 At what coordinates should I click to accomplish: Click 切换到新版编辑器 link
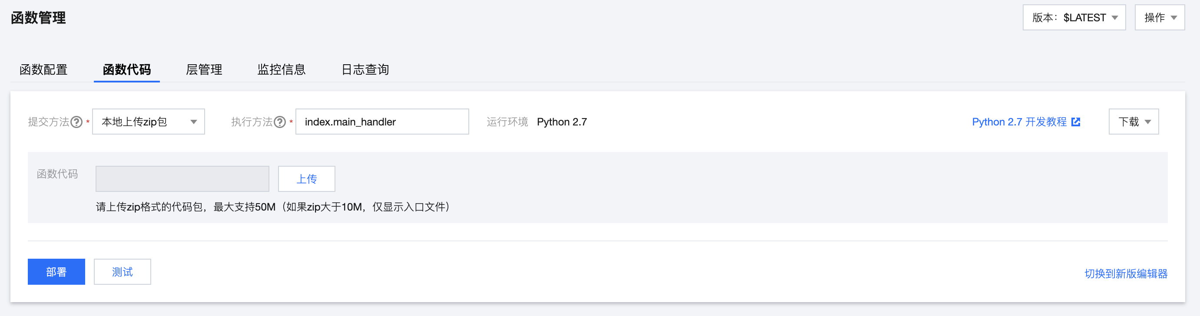(1126, 273)
